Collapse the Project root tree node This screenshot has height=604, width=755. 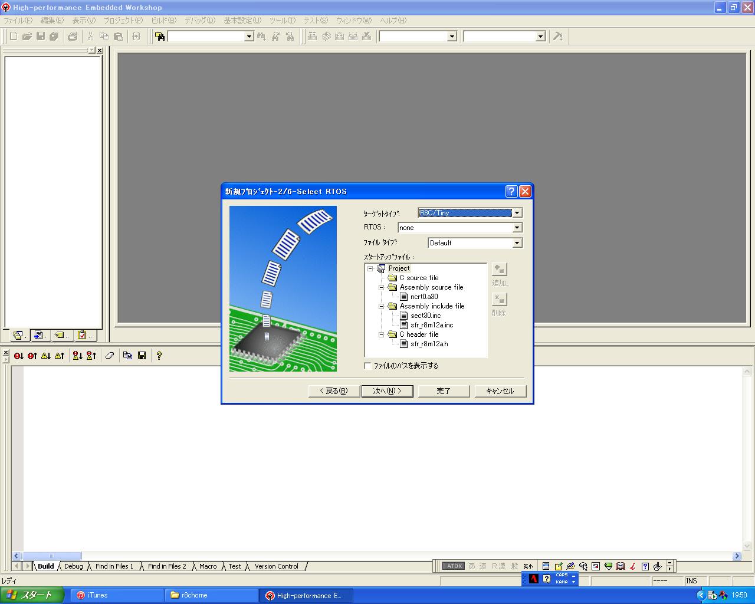click(370, 268)
